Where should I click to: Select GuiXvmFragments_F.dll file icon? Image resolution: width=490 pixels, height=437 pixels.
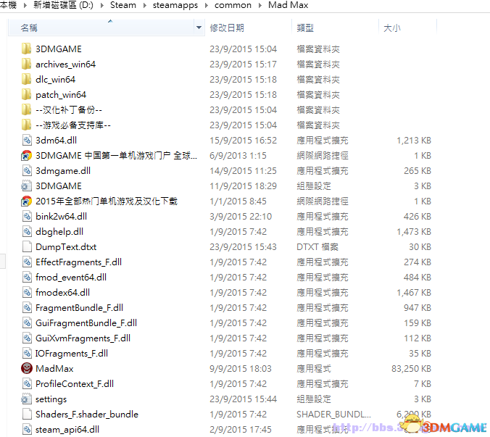coord(27,338)
